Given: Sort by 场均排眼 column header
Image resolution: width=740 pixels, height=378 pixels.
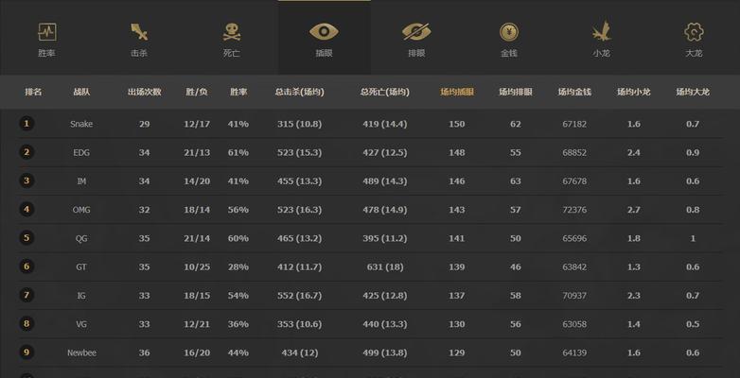Looking at the screenshot, I should click(x=516, y=92).
